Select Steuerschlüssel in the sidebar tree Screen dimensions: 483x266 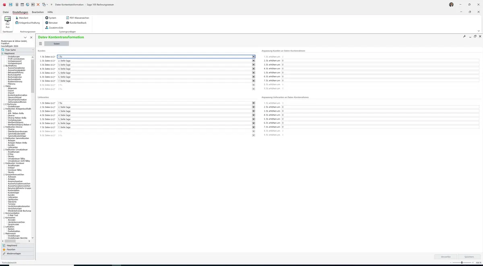click(15, 98)
